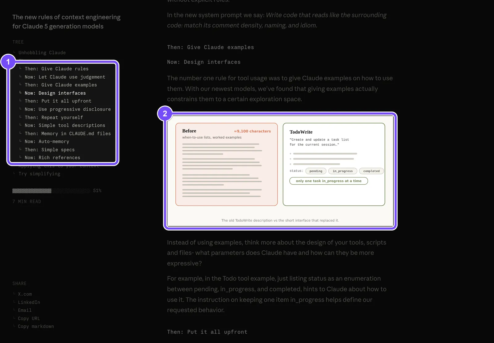The height and width of the screenshot is (343, 494).
Task: Open 'Then: Memory in CLAUDE.md files'
Action: [68, 133]
